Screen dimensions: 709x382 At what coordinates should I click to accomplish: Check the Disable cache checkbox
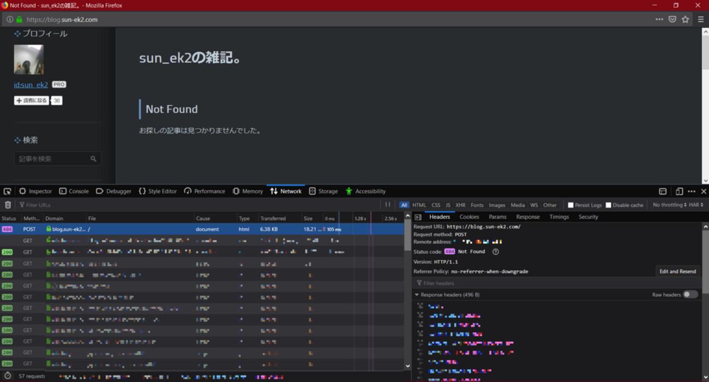[x=609, y=205]
